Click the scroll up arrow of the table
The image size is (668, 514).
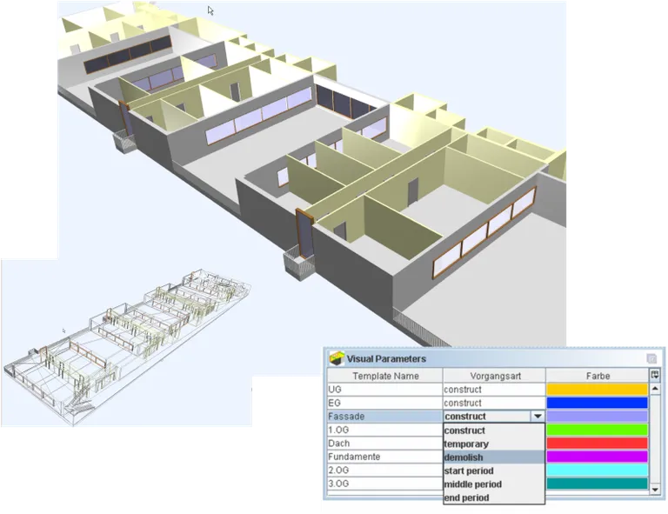[655, 390]
